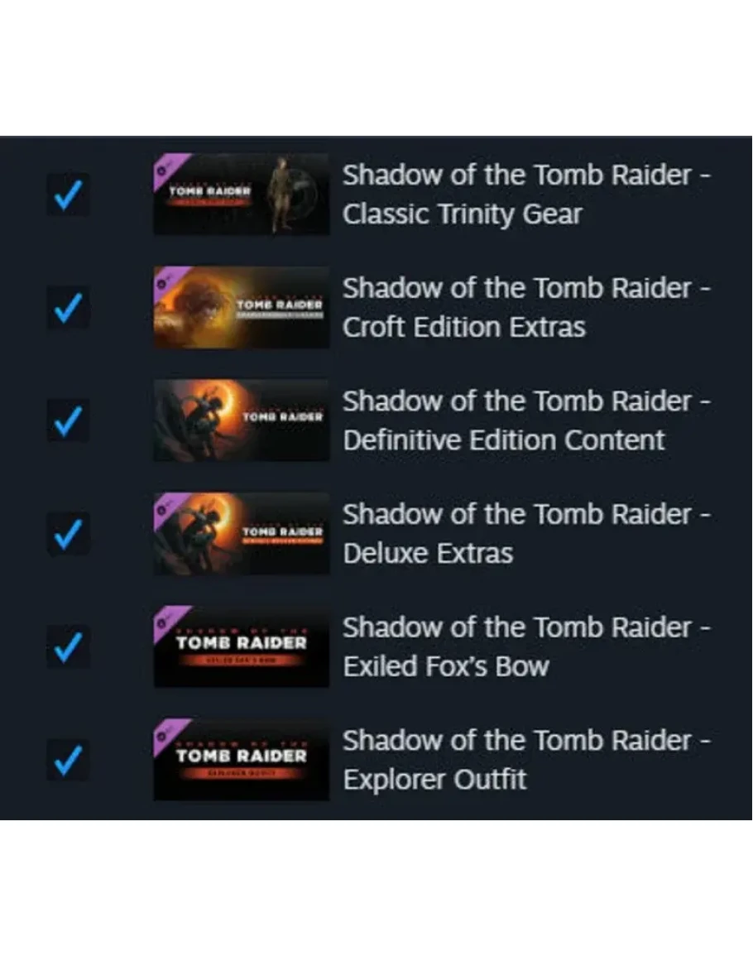Image resolution: width=753 pixels, height=956 pixels.
Task: Open the Exiled Fox's Bow thumbnail
Action: tap(242, 647)
